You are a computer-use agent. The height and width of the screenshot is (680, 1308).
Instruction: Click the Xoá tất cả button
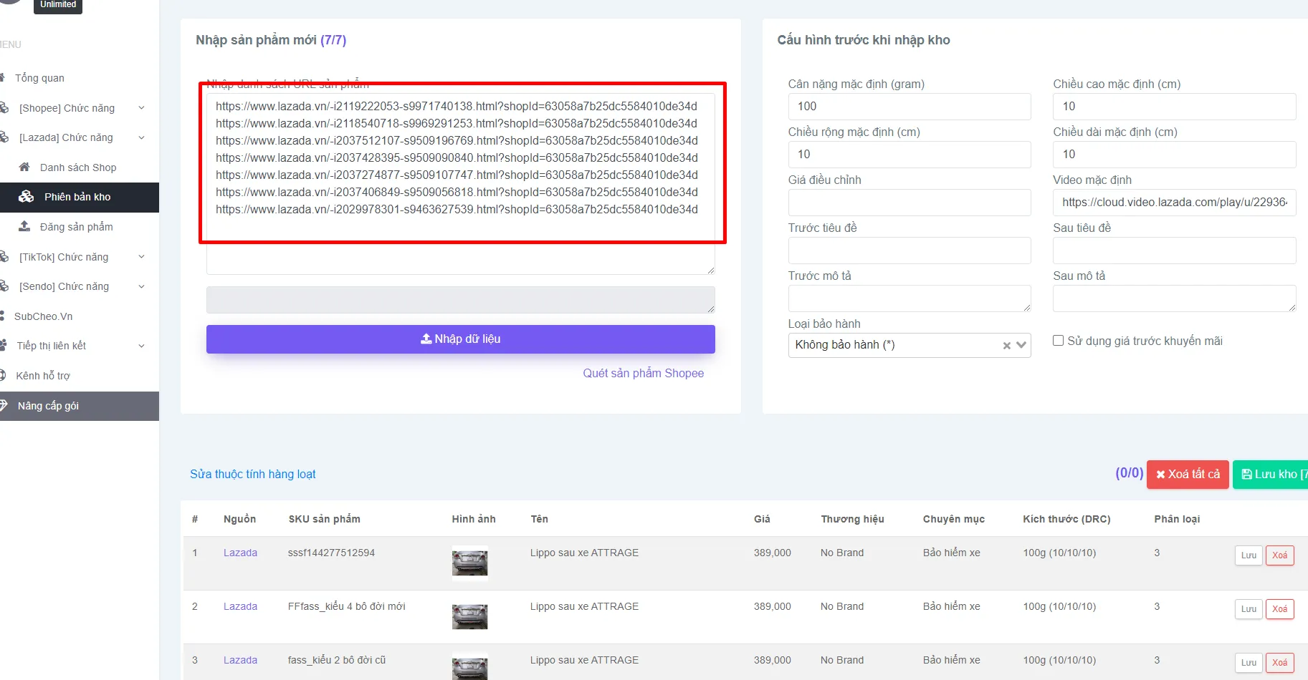(x=1188, y=475)
